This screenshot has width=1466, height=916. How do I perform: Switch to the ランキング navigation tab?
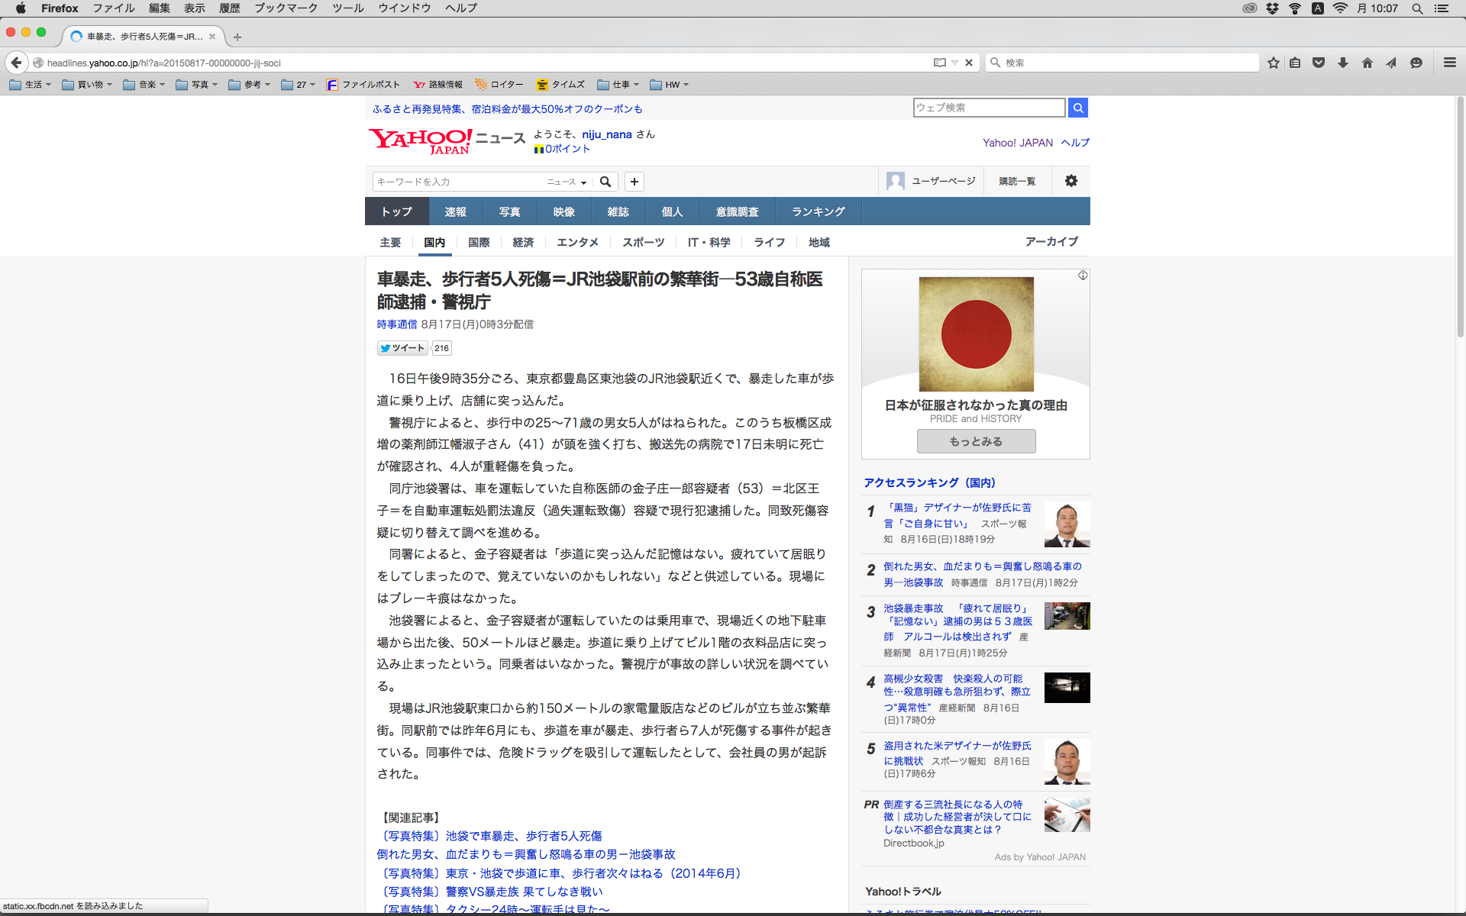[818, 211]
